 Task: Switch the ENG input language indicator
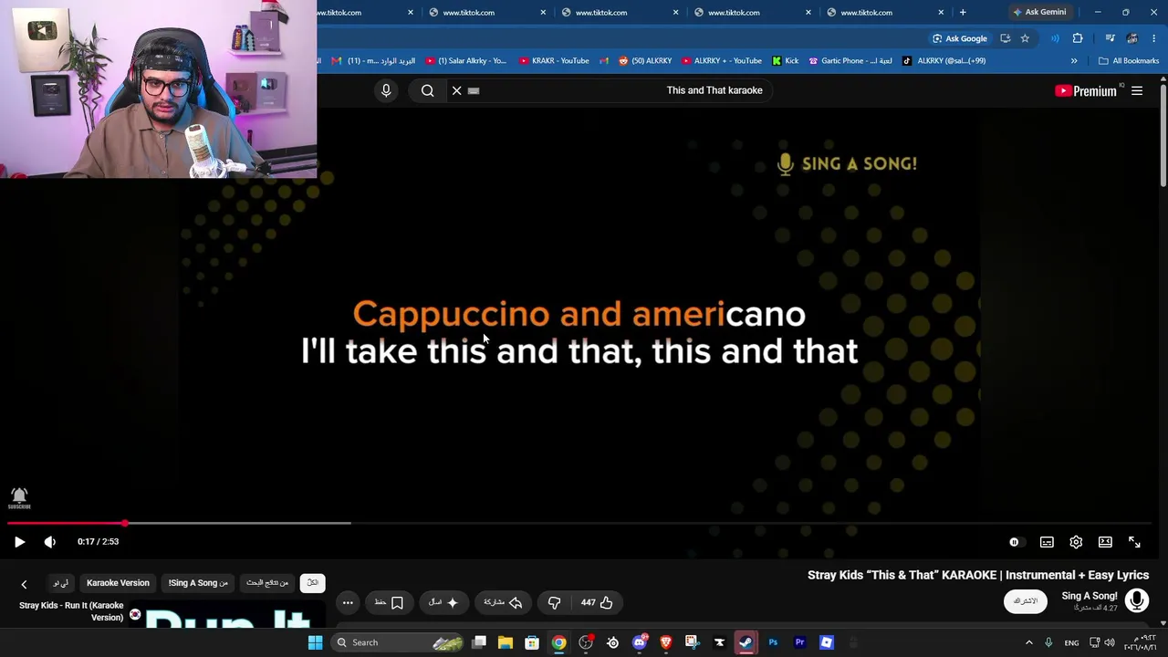point(1071,642)
